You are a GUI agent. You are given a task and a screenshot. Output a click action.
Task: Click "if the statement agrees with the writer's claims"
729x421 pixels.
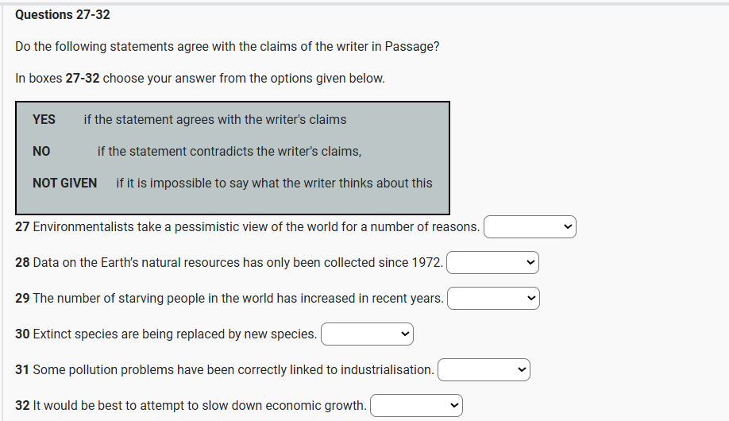(x=214, y=119)
